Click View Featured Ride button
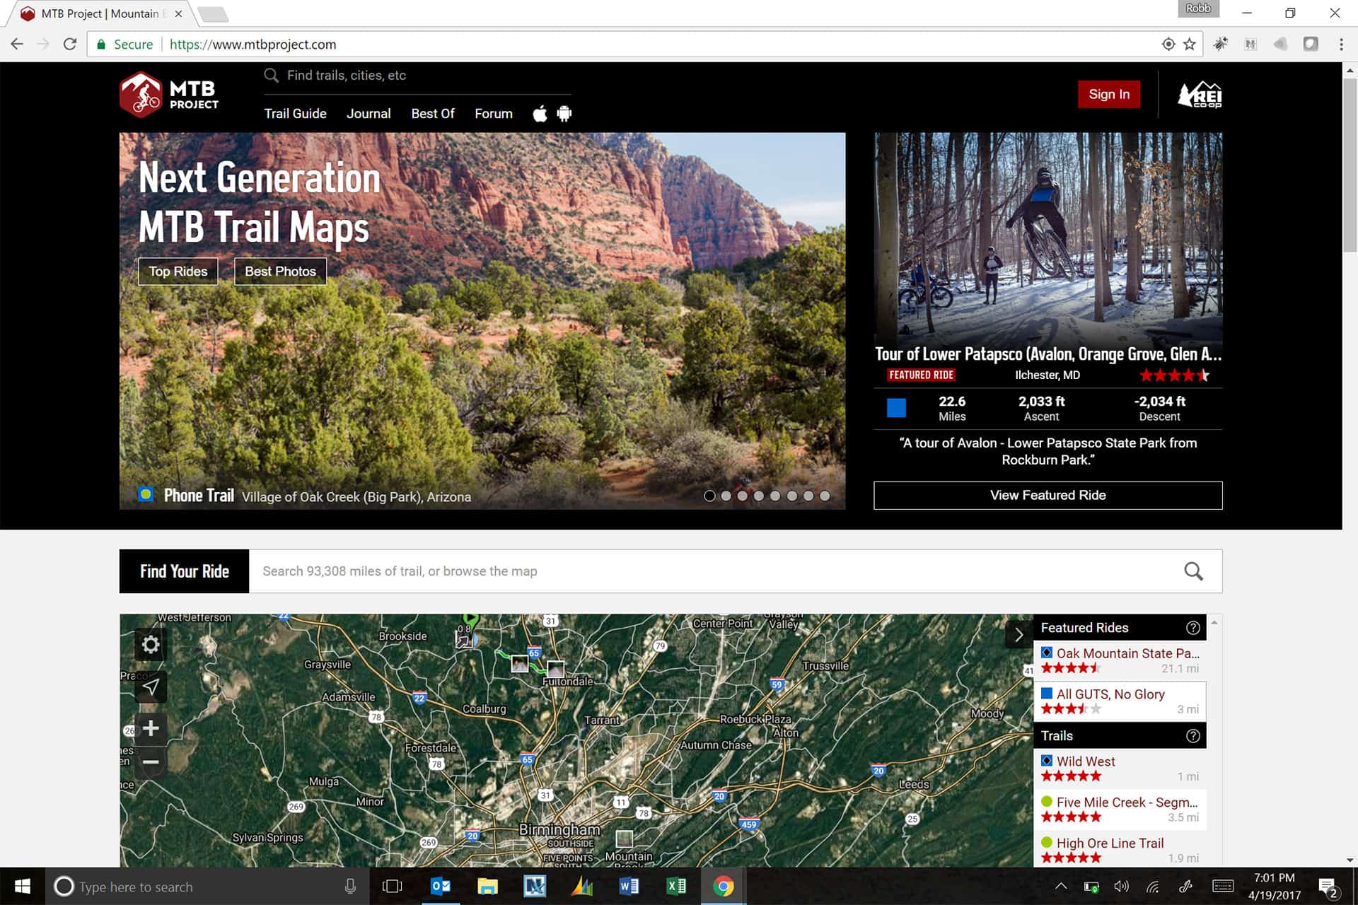This screenshot has height=905, width=1358. [1047, 496]
